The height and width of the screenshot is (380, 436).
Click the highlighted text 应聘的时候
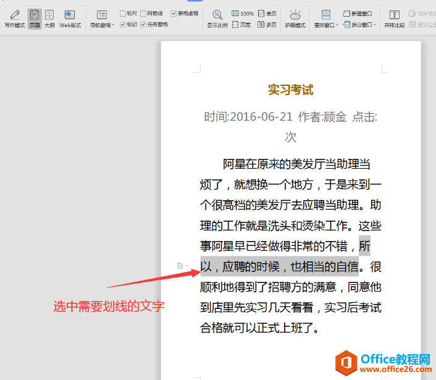coord(251,267)
